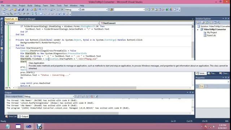Toggle word wrap in the Output window
The height and width of the screenshot is (130, 231).
point(96,96)
